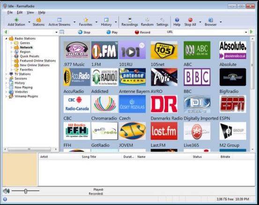This screenshot has width=259, height=205.
Task: Select the Danmarks Radio DR logo
Action: (x=164, y=104)
